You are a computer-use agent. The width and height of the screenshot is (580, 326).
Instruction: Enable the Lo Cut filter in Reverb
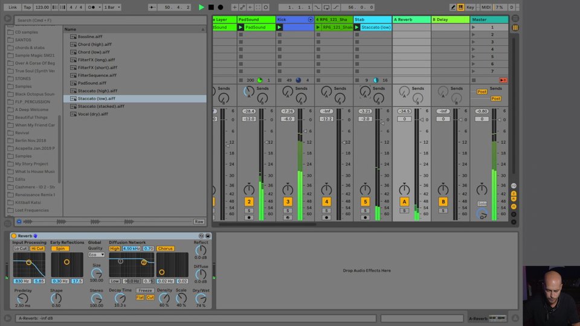click(21, 249)
